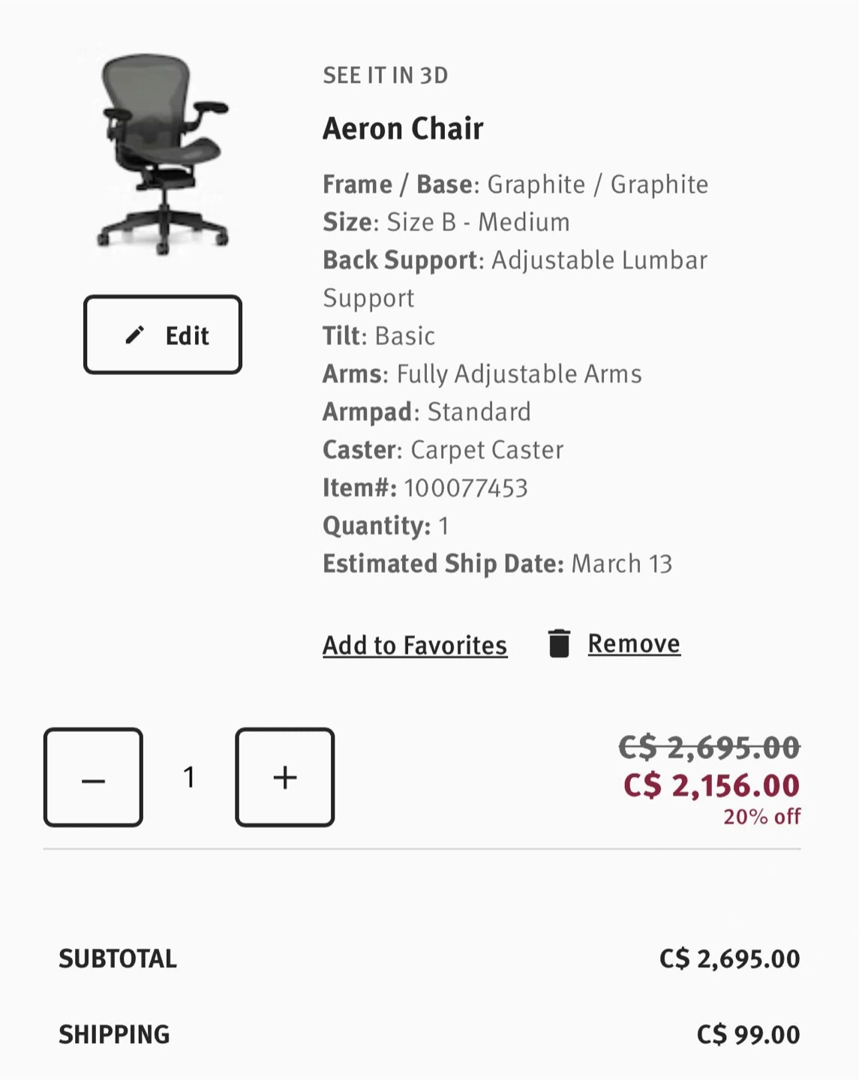Open the Aeron Chair product title
The image size is (859, 1080).
click(x=403, y=128)
